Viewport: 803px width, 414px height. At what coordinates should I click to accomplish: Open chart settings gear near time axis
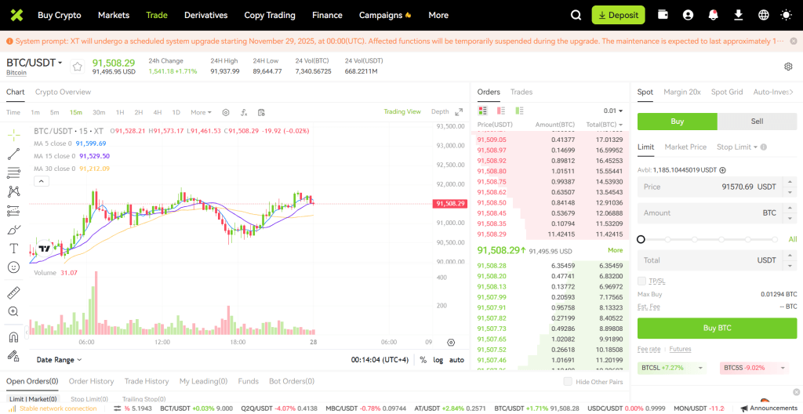451,343
